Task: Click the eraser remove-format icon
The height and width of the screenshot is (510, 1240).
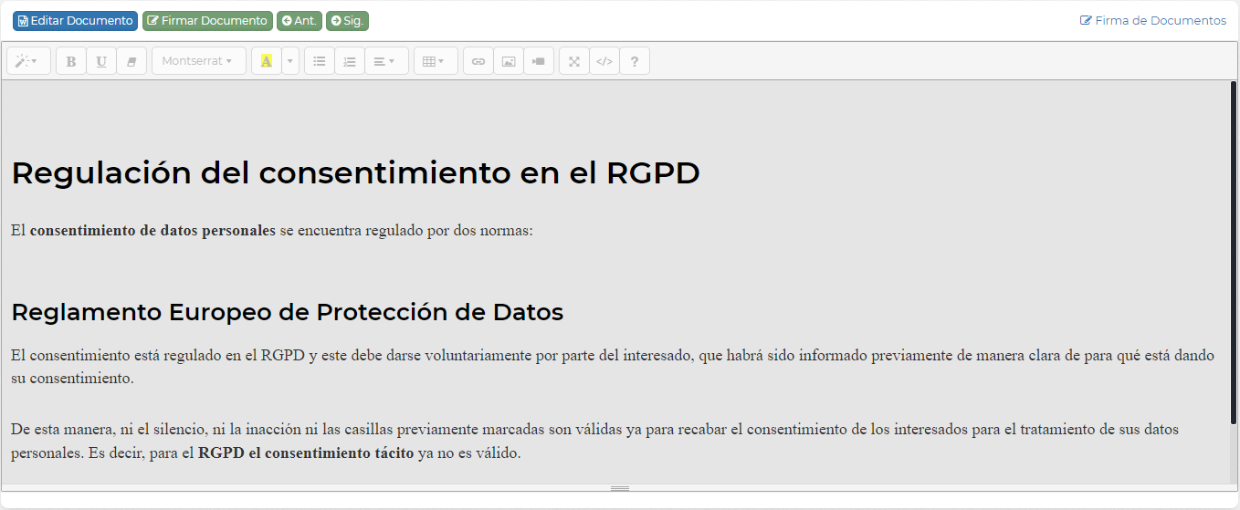Action: (131, 61)
